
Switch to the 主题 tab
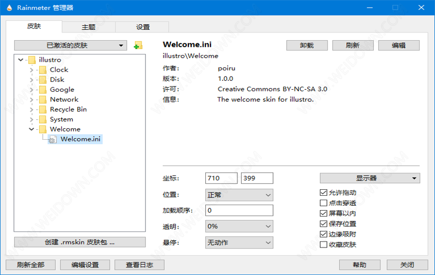coord(89,27)
